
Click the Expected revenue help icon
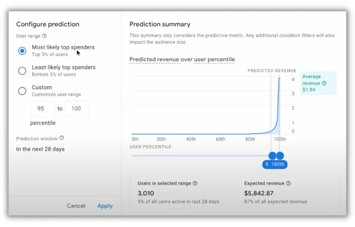[x=288, y=183]
